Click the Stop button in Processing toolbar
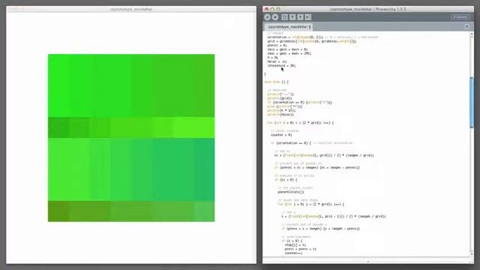Image resolution: width=480 pixels, height=270 pixels. pos(275,17)
